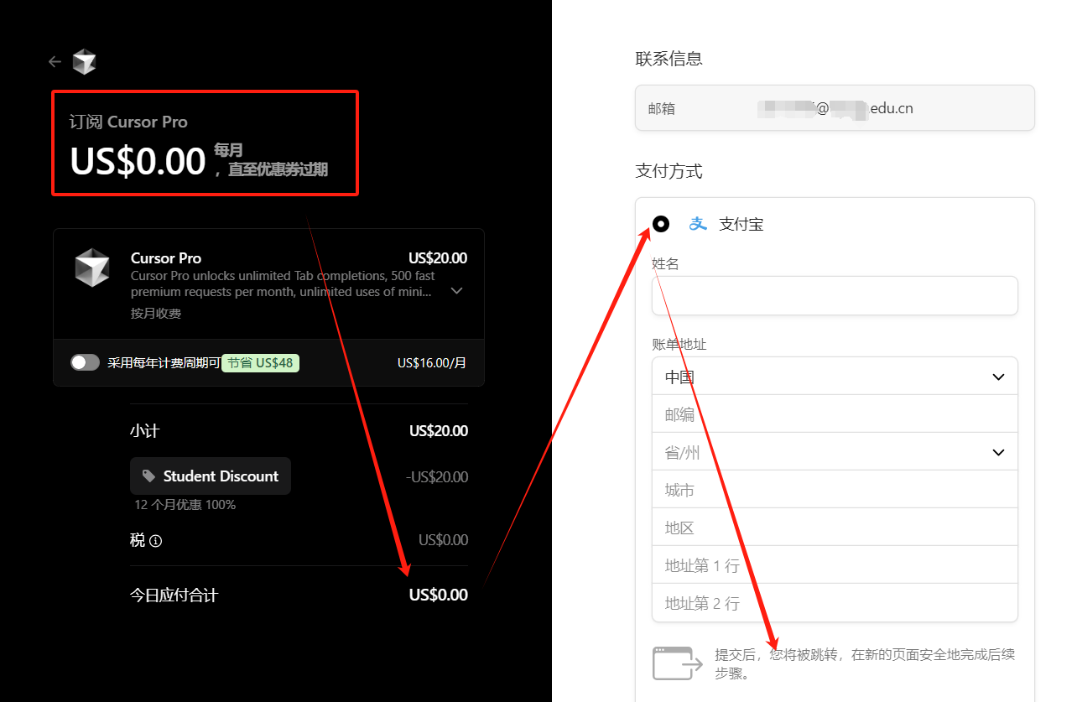Expand the Cursor Pro description chevron
This screenshot has width=1077, height=702.
click(x=457, y=291)
